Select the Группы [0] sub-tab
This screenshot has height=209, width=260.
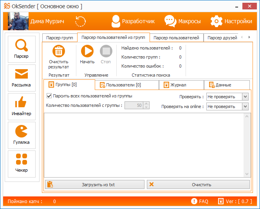[x=69, y=84]
